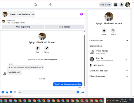Click chat scrollbar thumb
Screen dimensions: 134x103
[84, 61]
